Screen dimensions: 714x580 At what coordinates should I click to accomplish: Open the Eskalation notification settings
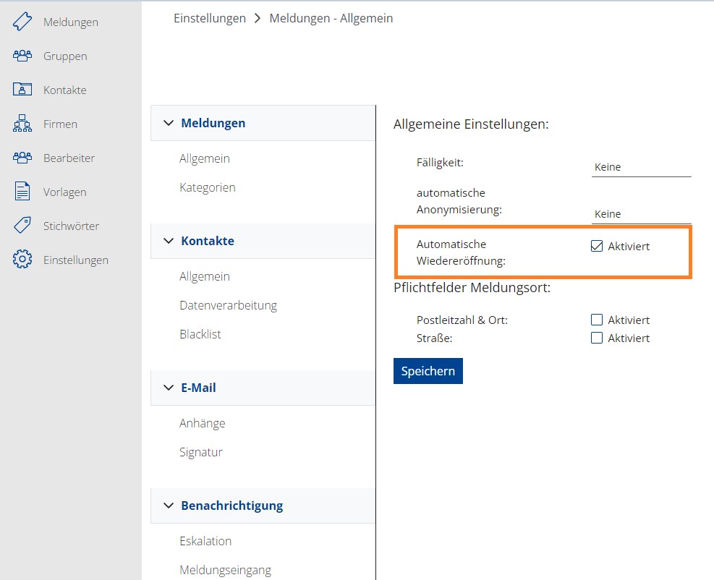[205, 541]
